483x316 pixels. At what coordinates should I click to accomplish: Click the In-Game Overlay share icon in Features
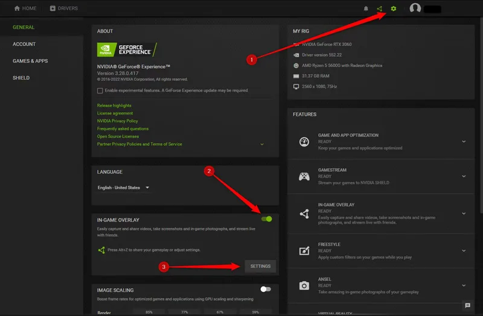click(304, 213)
